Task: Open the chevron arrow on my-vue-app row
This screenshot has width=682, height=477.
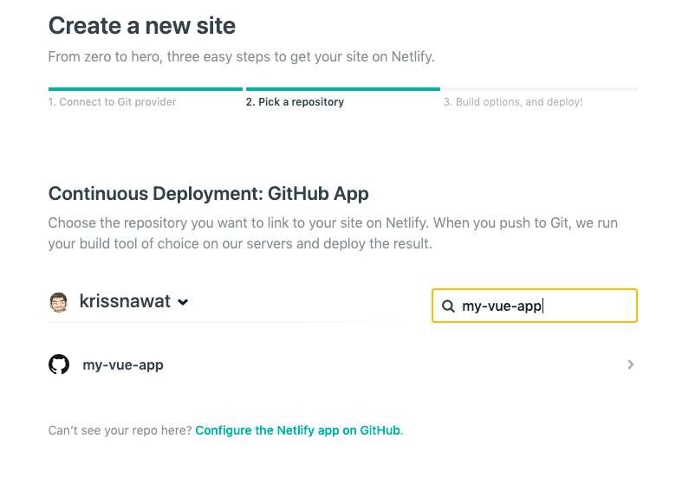Action: [x=631, y=364]
